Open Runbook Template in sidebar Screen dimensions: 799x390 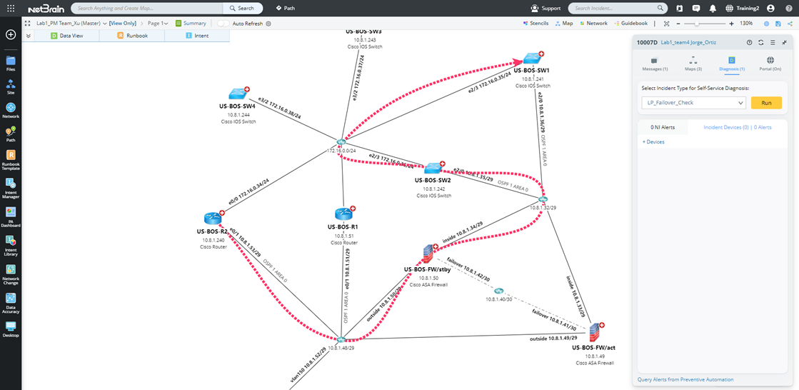pos(11,159)
